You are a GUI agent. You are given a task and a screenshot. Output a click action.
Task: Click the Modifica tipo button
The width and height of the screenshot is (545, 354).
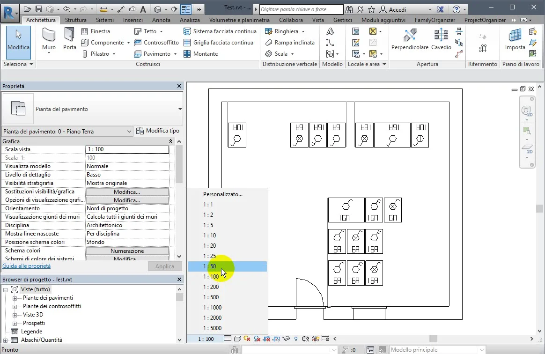158,131
